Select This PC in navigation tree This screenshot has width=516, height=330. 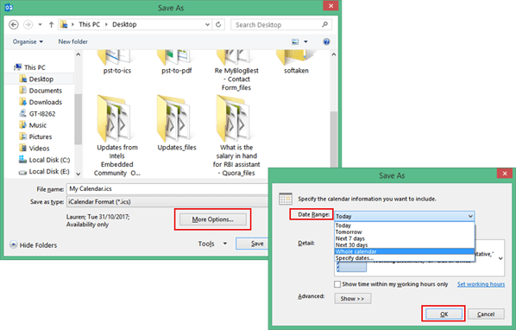[x=29, y=67]
